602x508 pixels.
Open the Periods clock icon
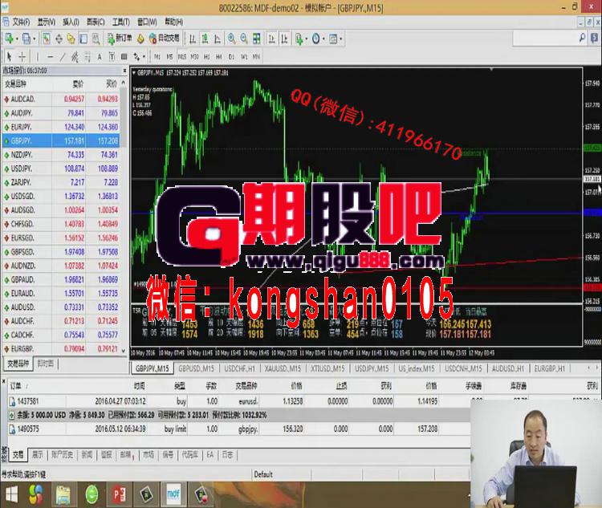[x=315, y=39]
